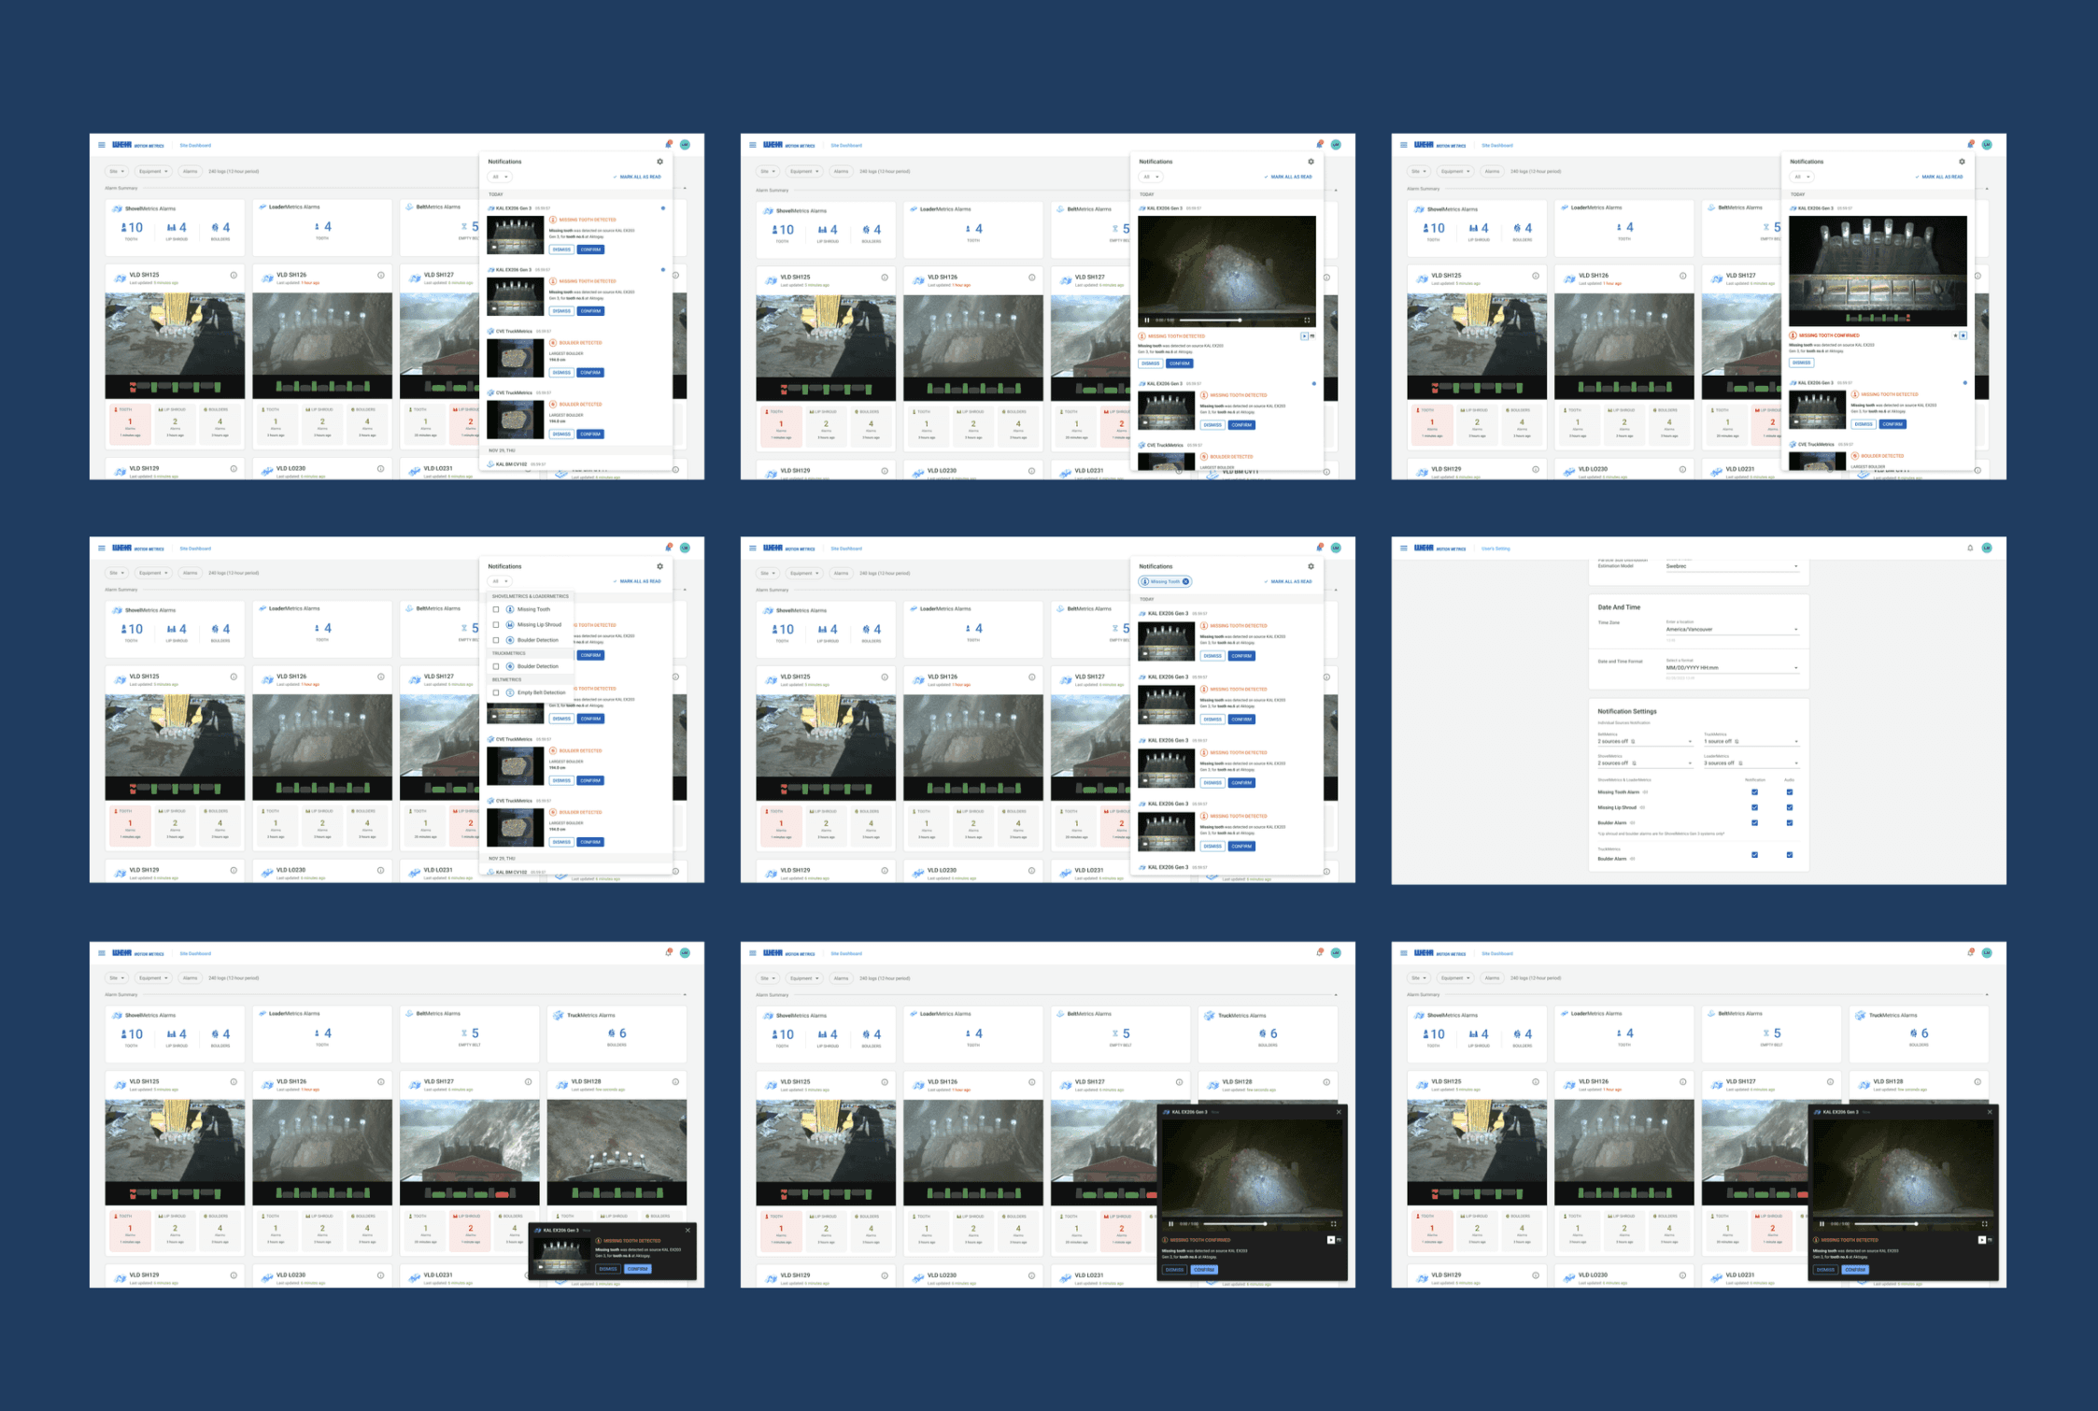Click user avatar on User's Setting page
The height and width of the screenshot is (1411, 2098).
tap(1987, 549)
